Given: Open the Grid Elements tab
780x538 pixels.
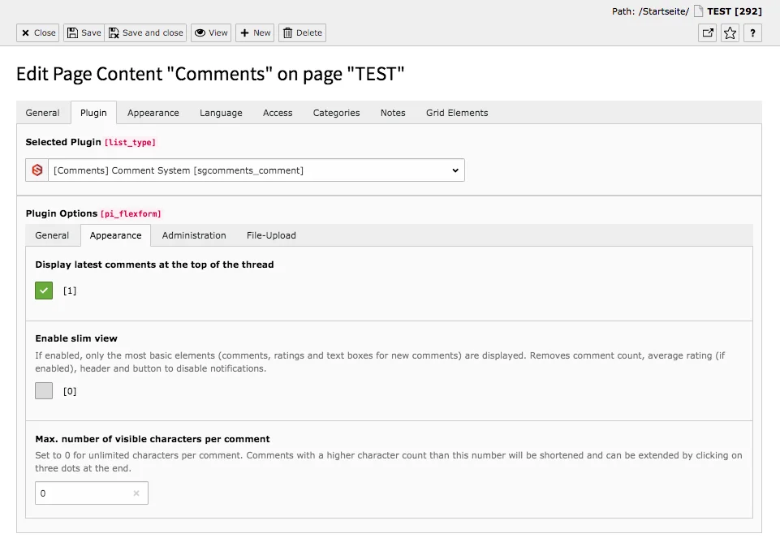Looking at the screenshot, I should click(x=456, y=113).
